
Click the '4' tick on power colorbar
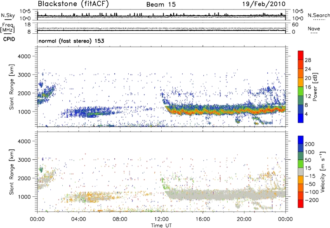pos(306,114)
